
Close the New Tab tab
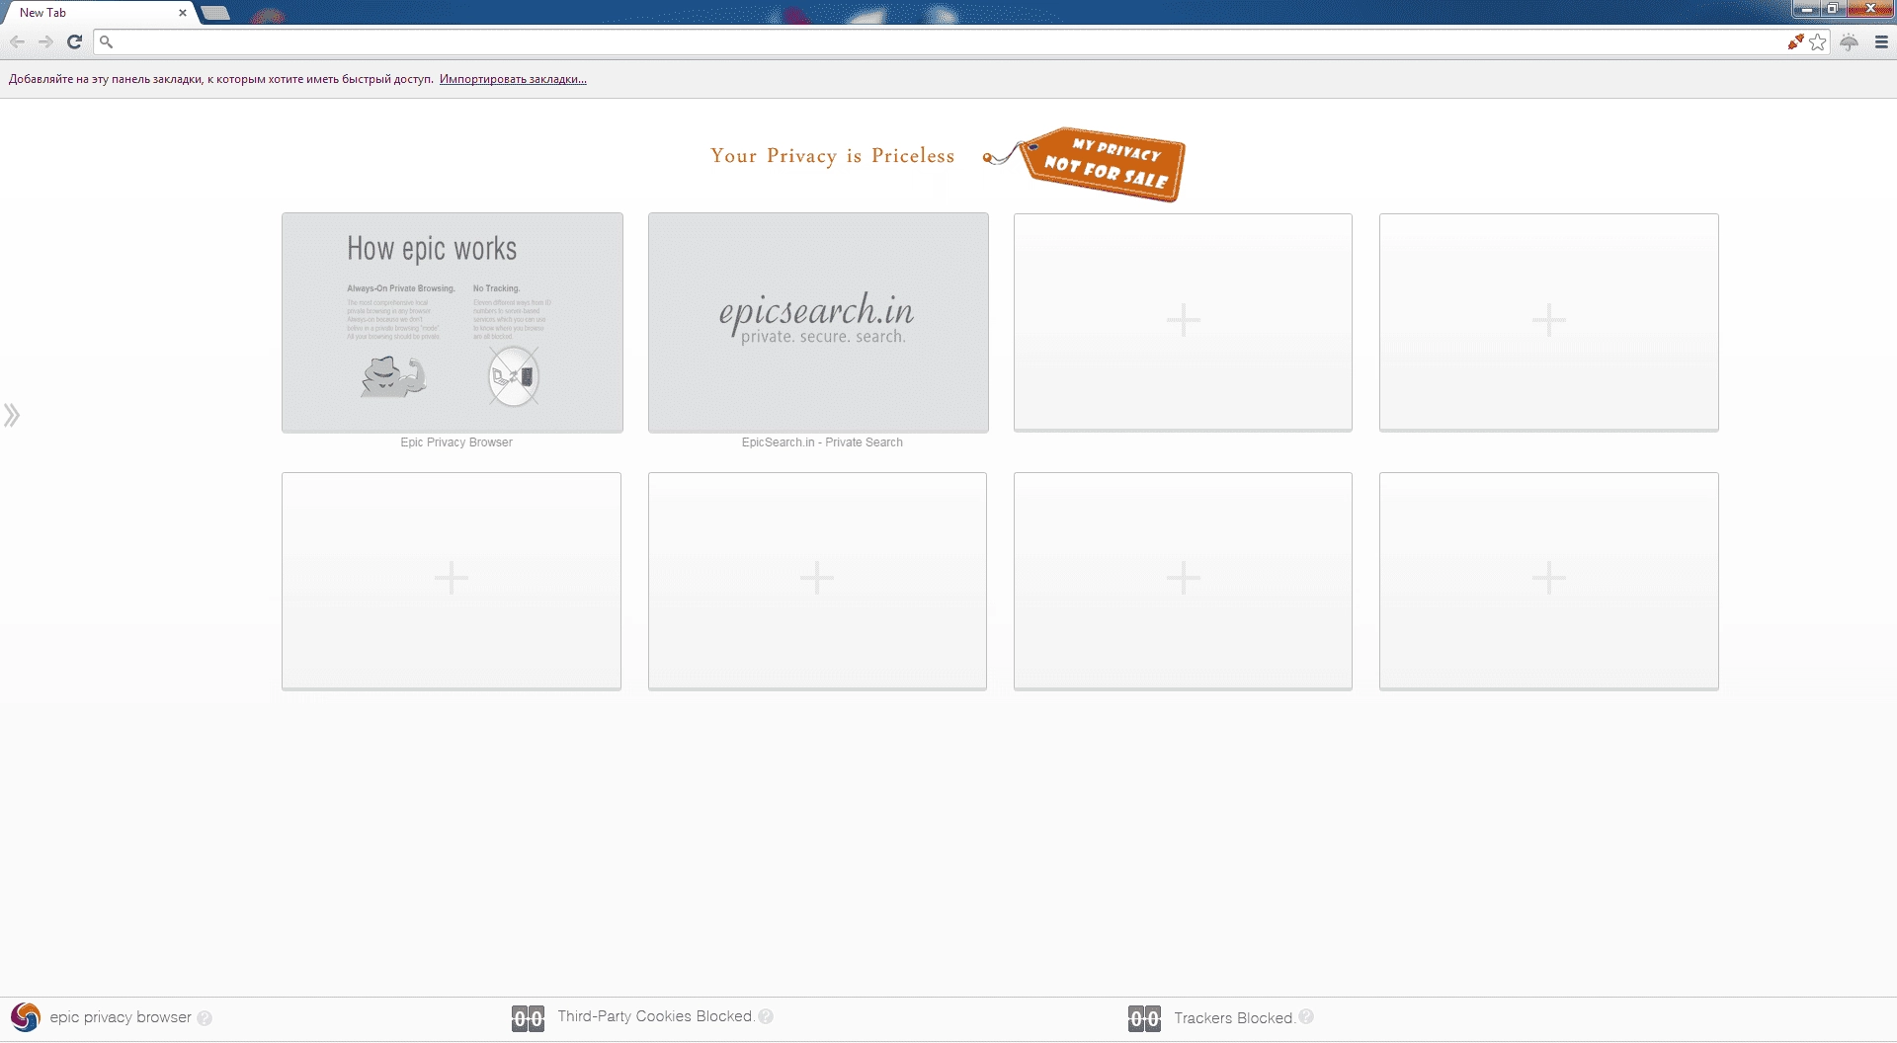183,13
